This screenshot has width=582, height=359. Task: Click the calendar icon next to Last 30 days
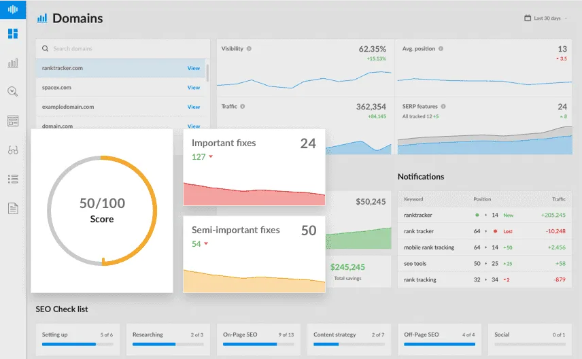pyautogui.click(x=528, y=18)
